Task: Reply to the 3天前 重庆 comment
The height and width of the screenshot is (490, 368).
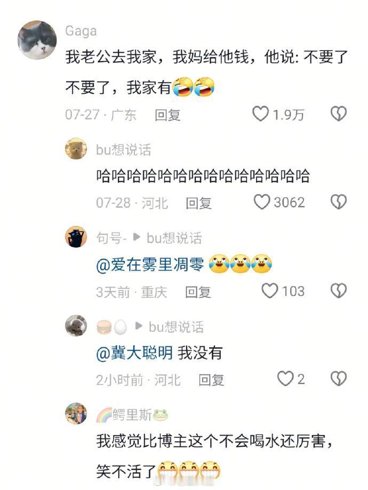Action: click(x=198, y=292)
